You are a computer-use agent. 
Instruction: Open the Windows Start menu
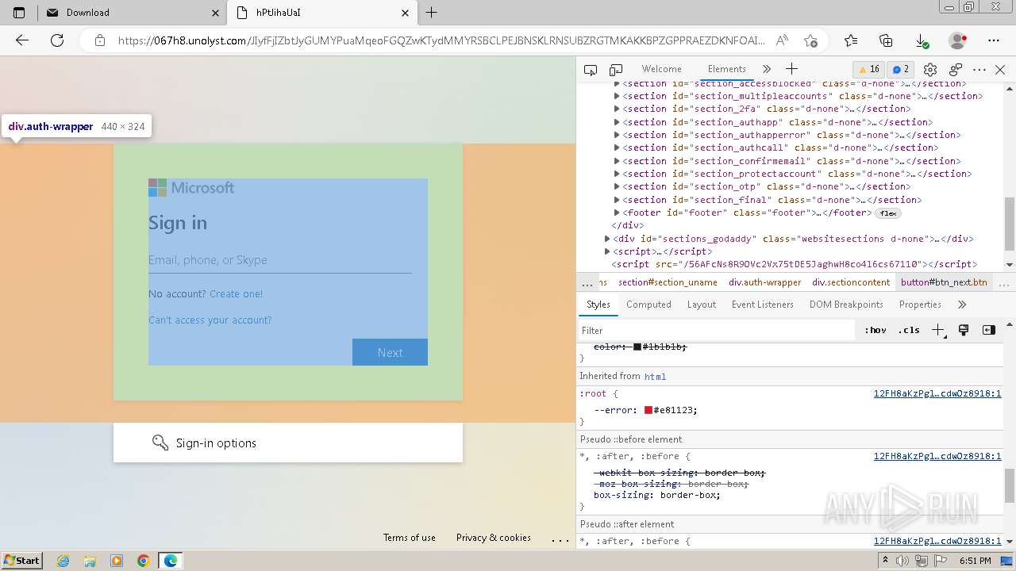coord(22,561)
